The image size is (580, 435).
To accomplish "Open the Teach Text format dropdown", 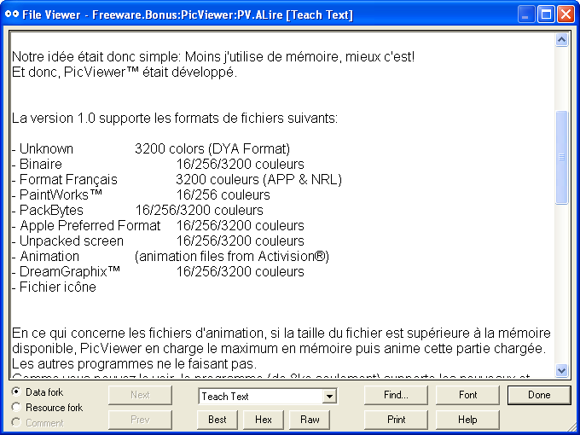I will (x=329, y=396).
